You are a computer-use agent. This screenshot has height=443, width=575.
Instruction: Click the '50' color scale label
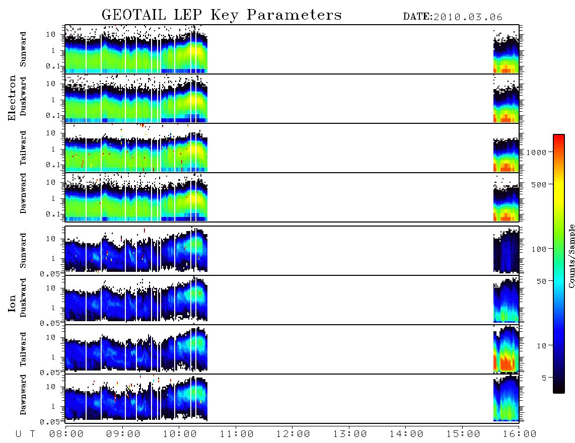click(542, 281)
